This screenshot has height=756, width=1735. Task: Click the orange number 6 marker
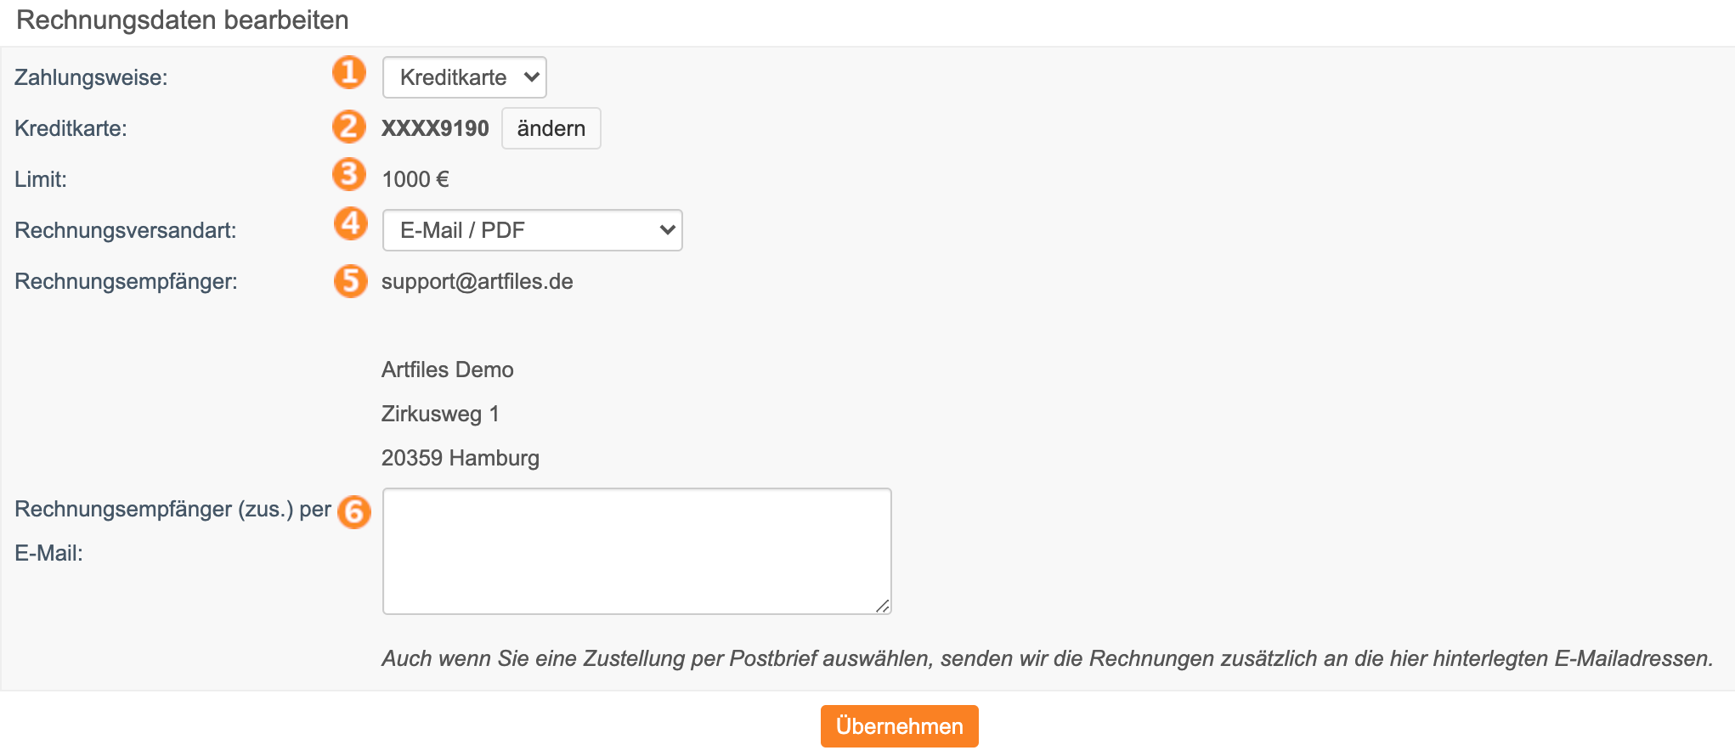coord(354,512)
